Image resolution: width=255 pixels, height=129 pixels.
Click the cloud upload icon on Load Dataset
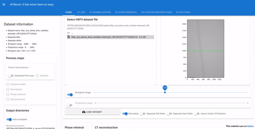[x=84, y=112]
